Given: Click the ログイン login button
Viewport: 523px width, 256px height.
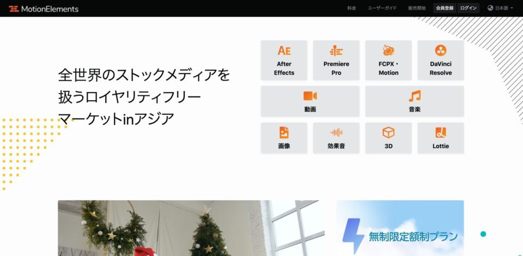Looking at the screenshot, I should tap(469, 8).
